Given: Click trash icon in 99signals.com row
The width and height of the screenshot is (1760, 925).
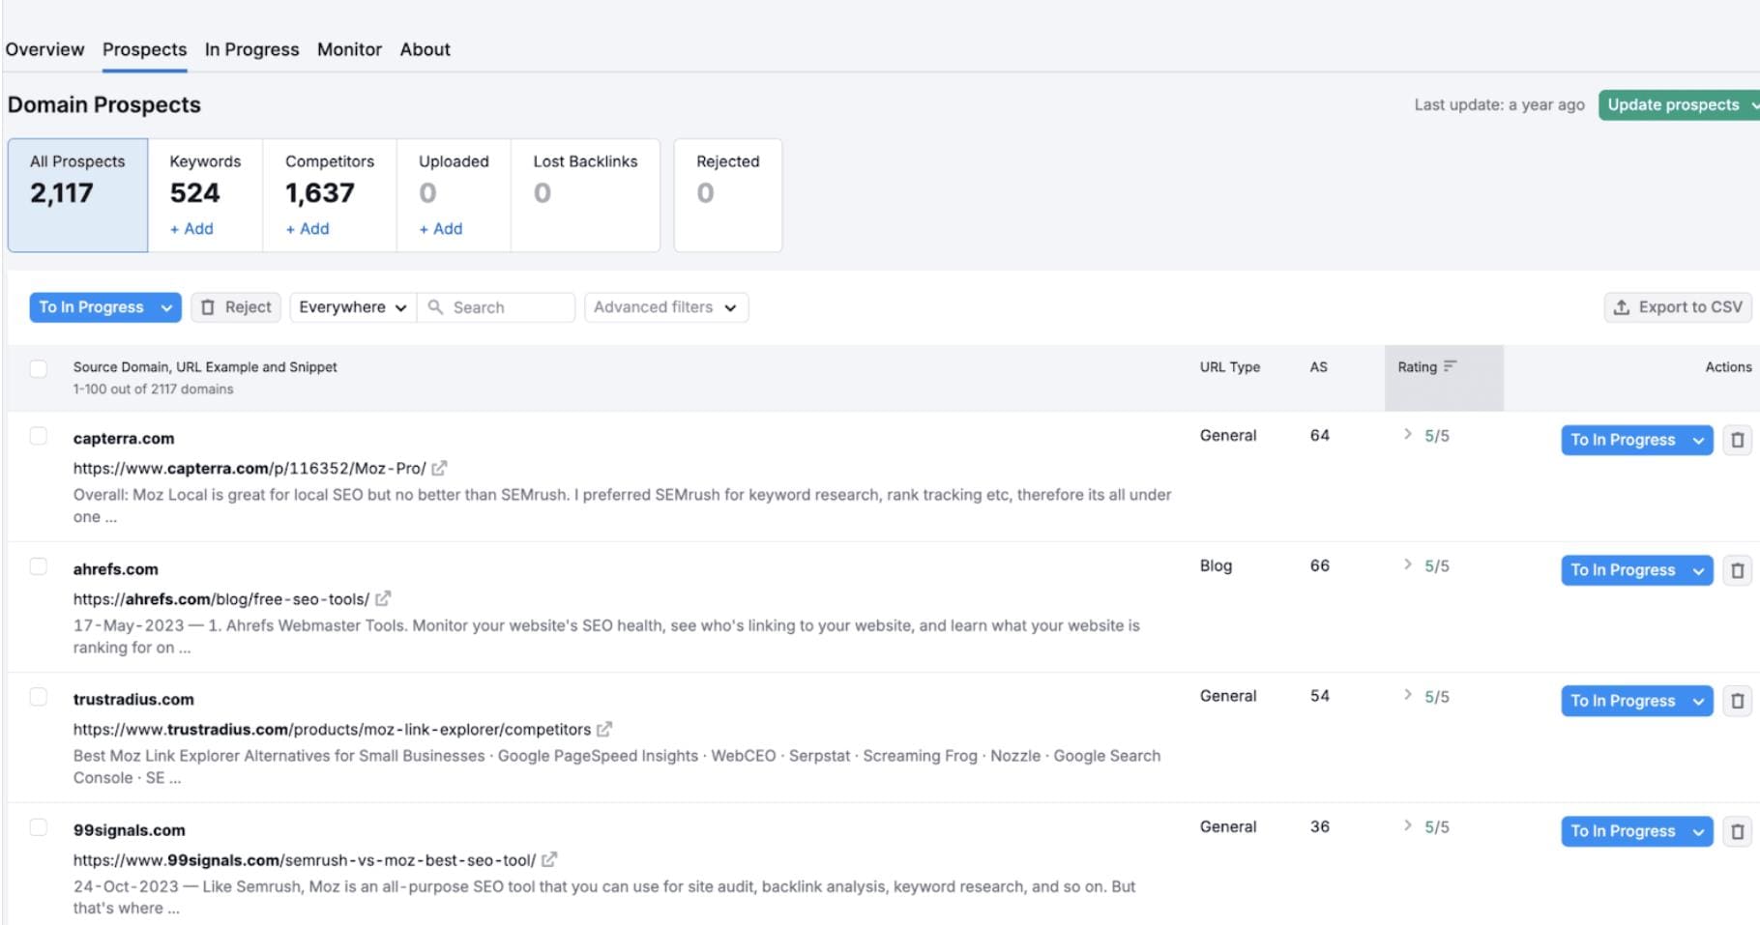Looking at the screenshot, I should 1737,831.
